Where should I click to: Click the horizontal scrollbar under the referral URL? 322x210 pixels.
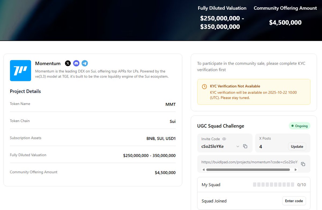click(248, 170)
